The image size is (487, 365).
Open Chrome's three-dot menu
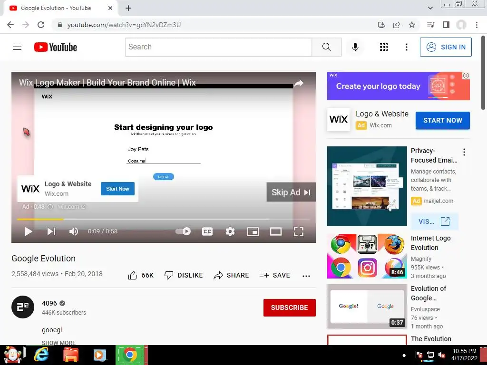[477, 25]
